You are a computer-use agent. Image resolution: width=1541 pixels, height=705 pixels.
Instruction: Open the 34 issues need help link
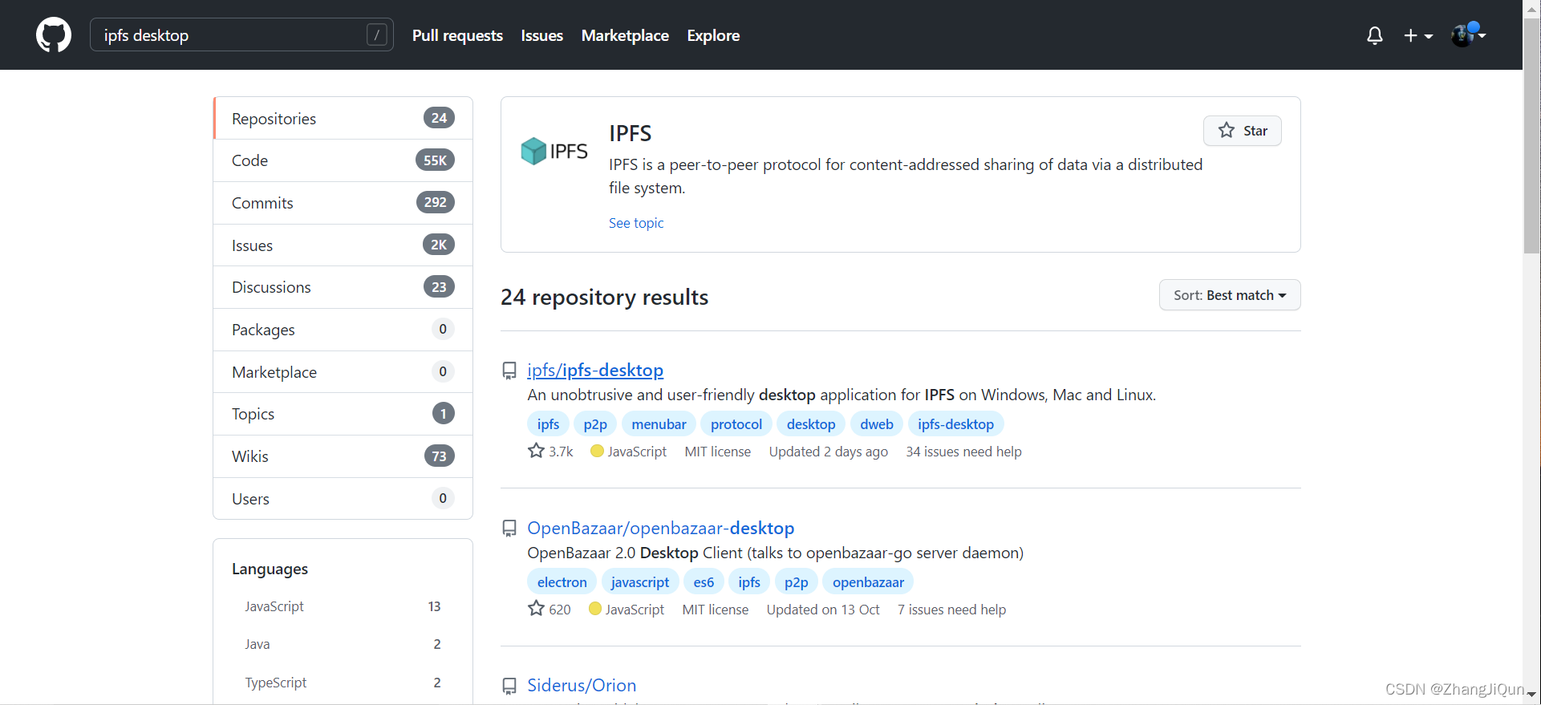pos(963,452)
